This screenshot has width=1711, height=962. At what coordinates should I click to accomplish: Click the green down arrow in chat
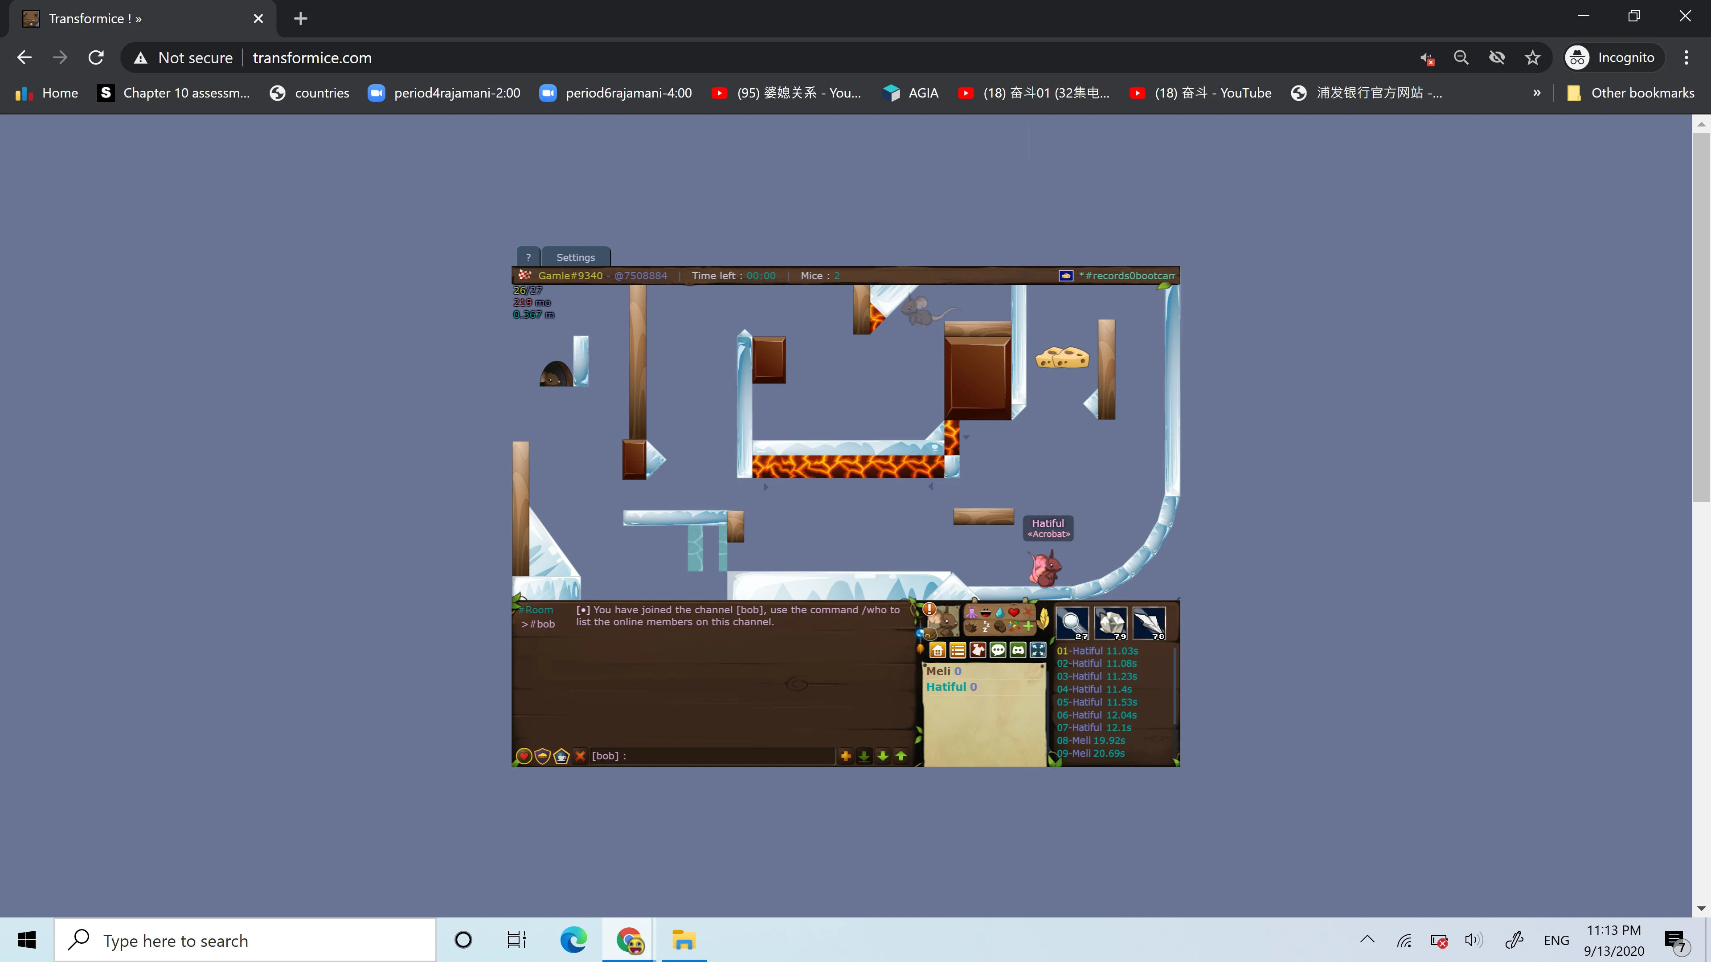(883, 755)
